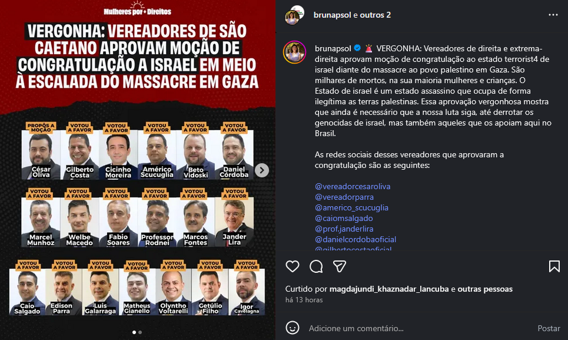The image size is (568, 340).
Task: Open the emoji picker smiley icon
Action: coord(293,328)
